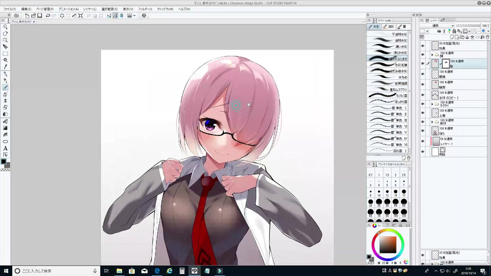Select the Ellipse figure tool
This screenshot has width=491, height=276.
point(5,142)
